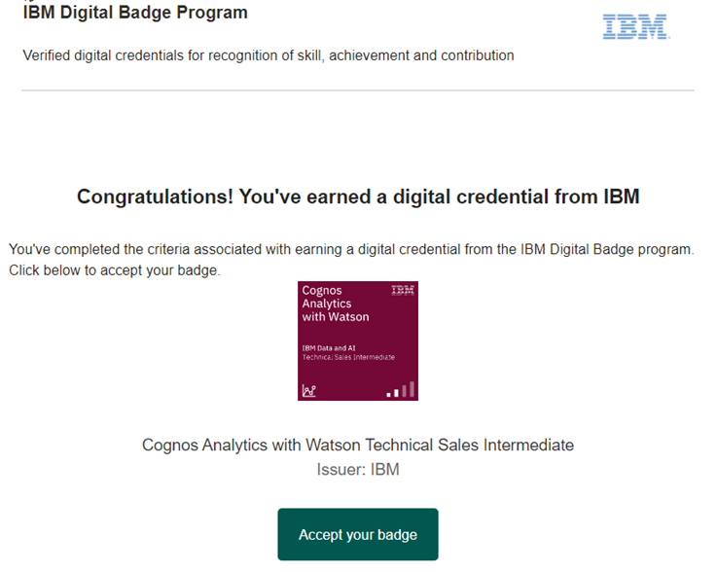Click the maroon background of the badge
This screenshot has height=572, width=717.
358,373
